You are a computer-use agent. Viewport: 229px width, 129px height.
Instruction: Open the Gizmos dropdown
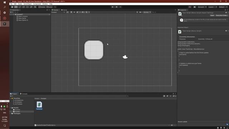point(147,12)
